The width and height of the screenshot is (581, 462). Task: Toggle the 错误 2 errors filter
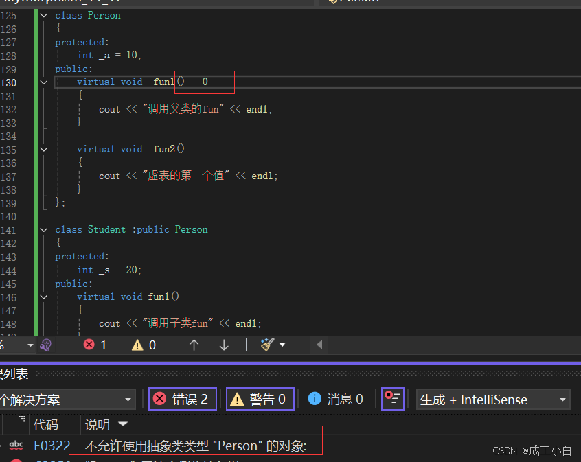183,399
